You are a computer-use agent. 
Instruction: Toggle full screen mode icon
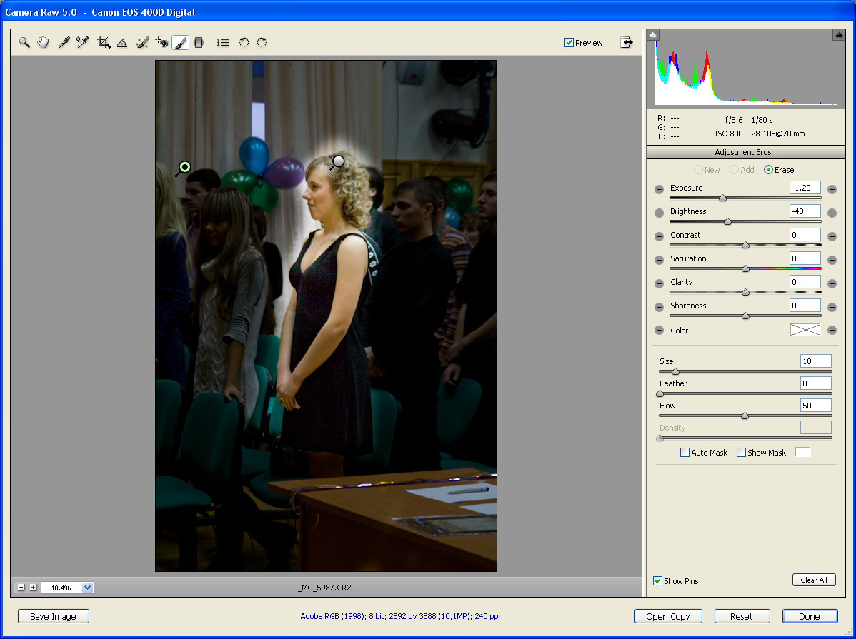[627, 42]
